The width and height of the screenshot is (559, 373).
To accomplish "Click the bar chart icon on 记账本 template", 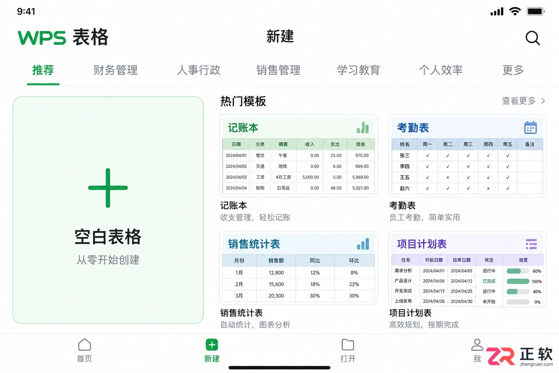I will coord(363,127).
